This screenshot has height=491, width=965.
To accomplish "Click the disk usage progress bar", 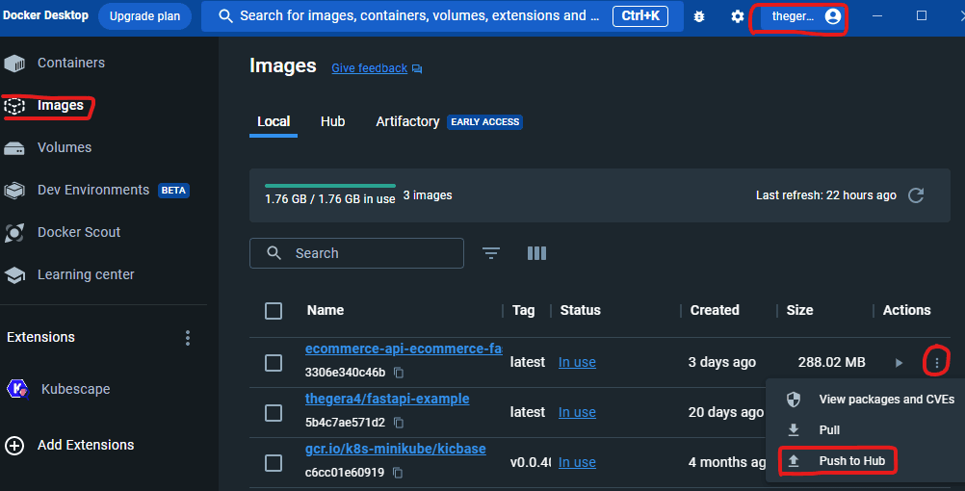I will (x=330, y=186).
